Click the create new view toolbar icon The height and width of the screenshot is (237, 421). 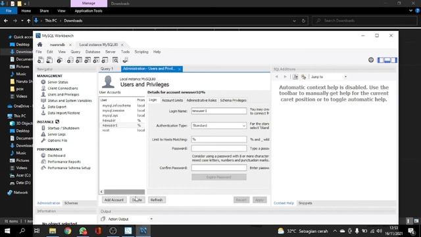coord(87,60)
